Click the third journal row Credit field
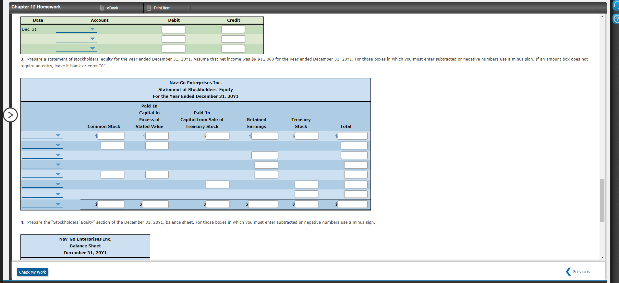Viewport: 619px width, 283px height. [233, 49]
